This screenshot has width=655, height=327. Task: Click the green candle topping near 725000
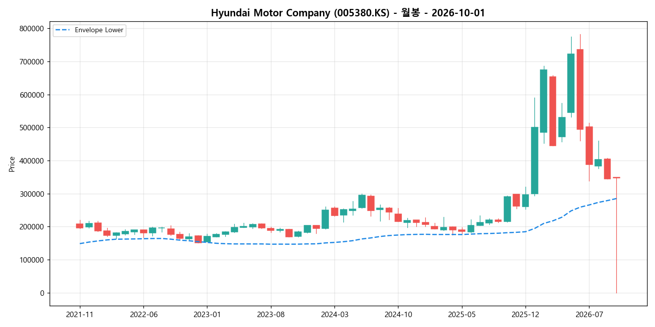(x=571, y=83)
